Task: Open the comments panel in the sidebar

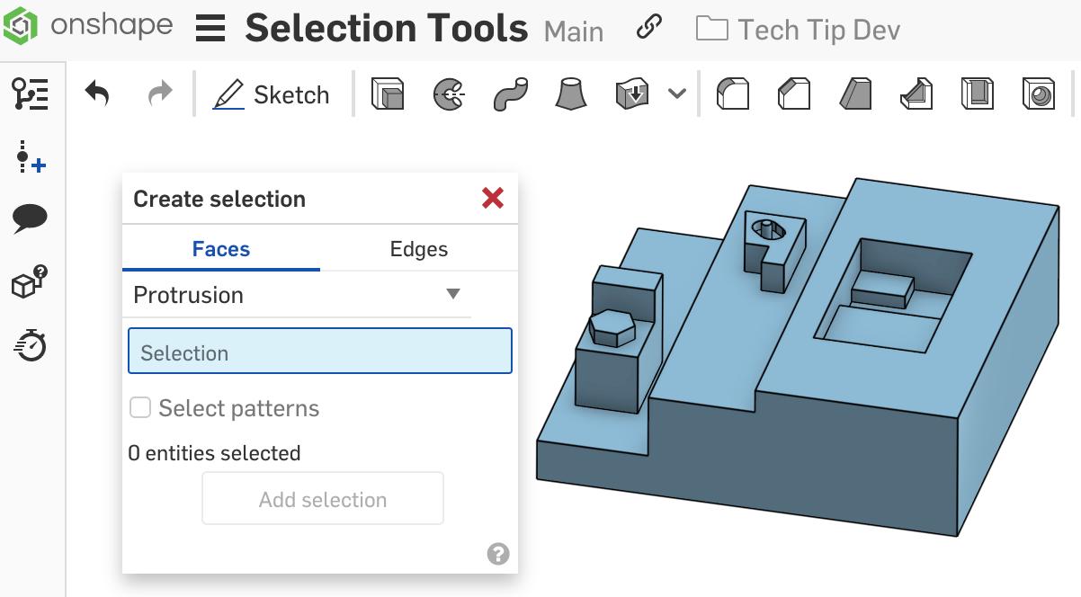Action: [x=30, y=218]
